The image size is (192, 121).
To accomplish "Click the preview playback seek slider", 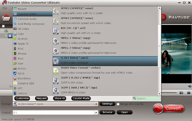I will [169, 93].
